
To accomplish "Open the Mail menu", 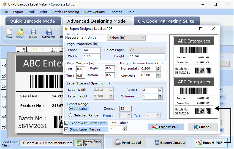I will pyautogui.click(x=32, y=12).
